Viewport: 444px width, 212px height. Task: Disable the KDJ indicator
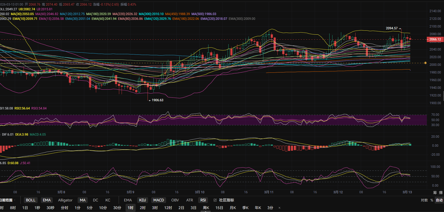point(143,200)
